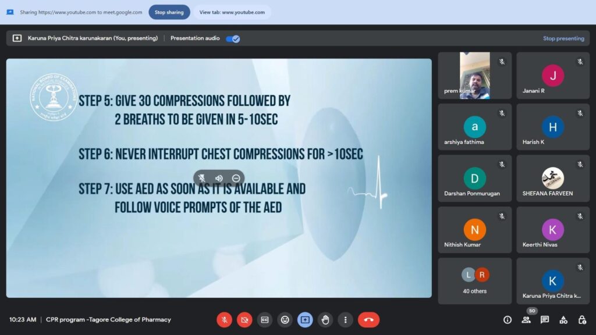Click the presenting screen icon beside Karuna Priya

tap(17, 38)
